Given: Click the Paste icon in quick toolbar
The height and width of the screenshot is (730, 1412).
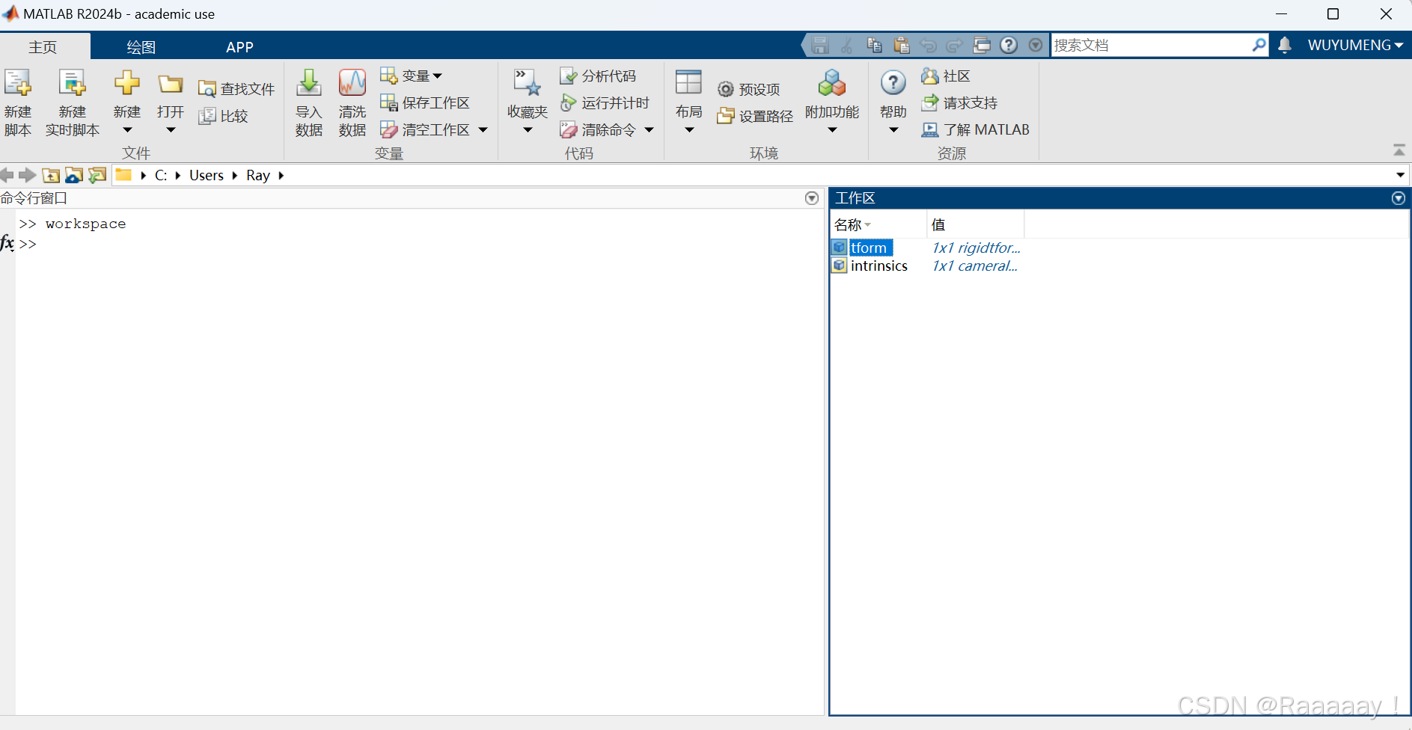Looking at the screenshot, I should coord(902,45).
